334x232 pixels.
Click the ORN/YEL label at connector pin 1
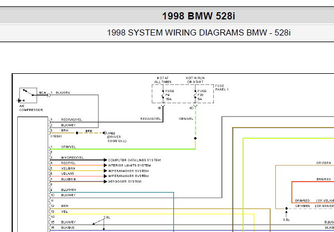click(x=69, y=147)
